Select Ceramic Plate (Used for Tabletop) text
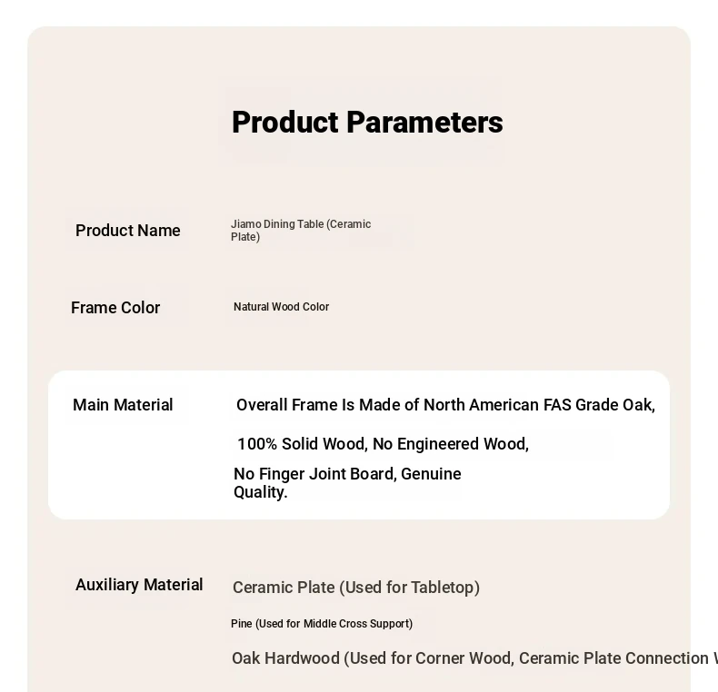This screenshot has height=692, width=718. [x=356, y=588]
